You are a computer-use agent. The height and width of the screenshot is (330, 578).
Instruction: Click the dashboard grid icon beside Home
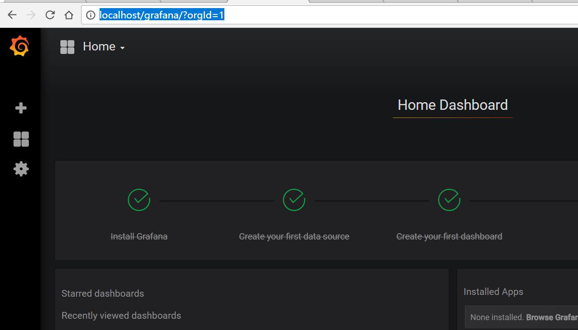pos(67,47)
